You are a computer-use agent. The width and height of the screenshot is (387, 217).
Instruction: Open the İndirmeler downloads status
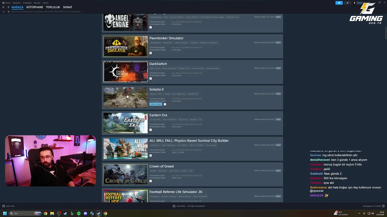[x=189, y=206]
